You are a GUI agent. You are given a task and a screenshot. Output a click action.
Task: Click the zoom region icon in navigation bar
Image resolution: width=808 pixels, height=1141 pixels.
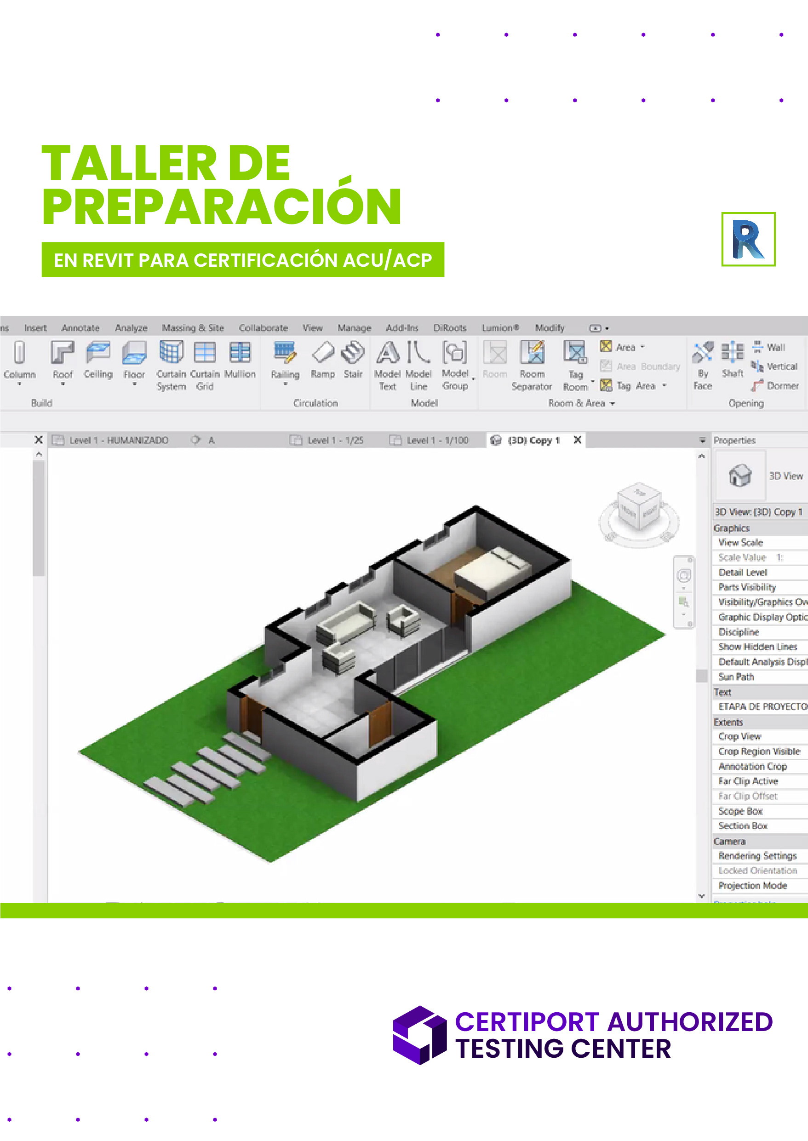[x=684, y=602]
